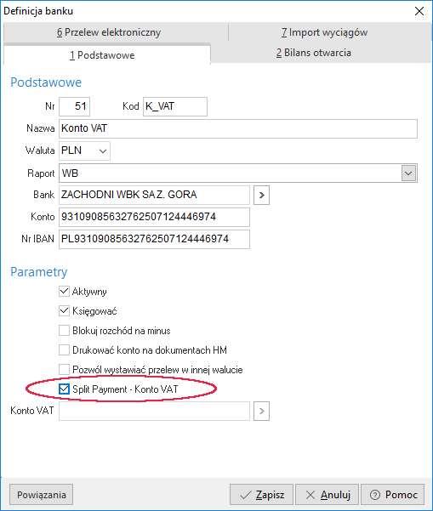This screenshot has height=511, width=433.
Task: Open picker arrow beside Konto VAT field
Action: [x=261, y=412]
